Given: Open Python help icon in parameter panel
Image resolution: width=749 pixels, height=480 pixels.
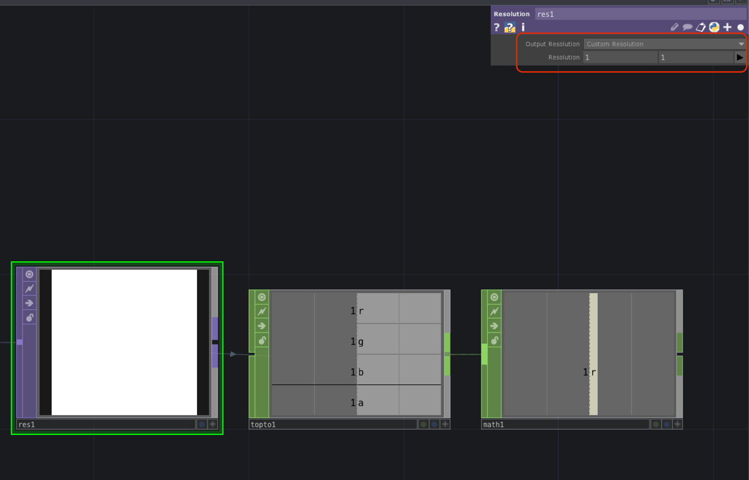Looking at the screenshot, I should 510,27.
